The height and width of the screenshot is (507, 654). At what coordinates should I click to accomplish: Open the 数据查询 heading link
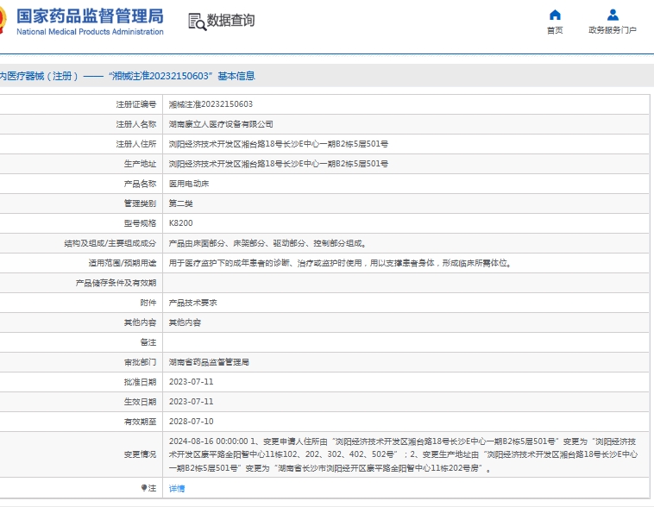(230, 20)
